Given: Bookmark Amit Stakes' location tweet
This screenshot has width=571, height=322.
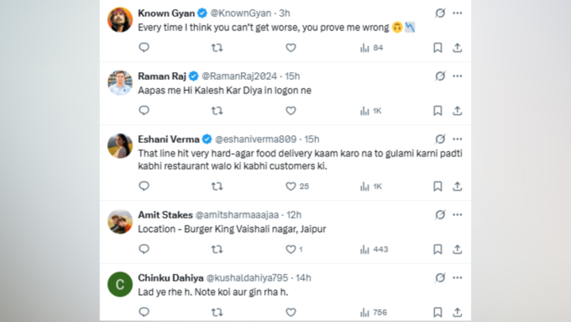Looking at the screenshot, I should (x=437, y=250).
